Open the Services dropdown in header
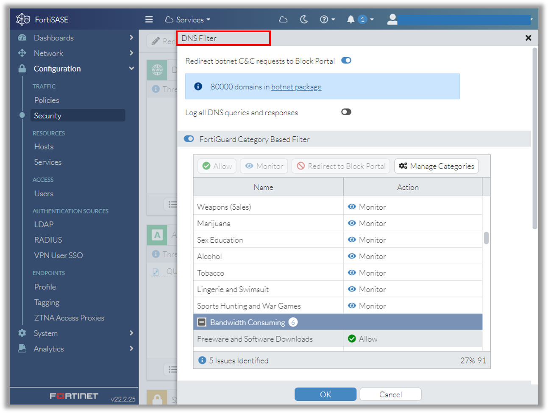 [x=188, y=19]
